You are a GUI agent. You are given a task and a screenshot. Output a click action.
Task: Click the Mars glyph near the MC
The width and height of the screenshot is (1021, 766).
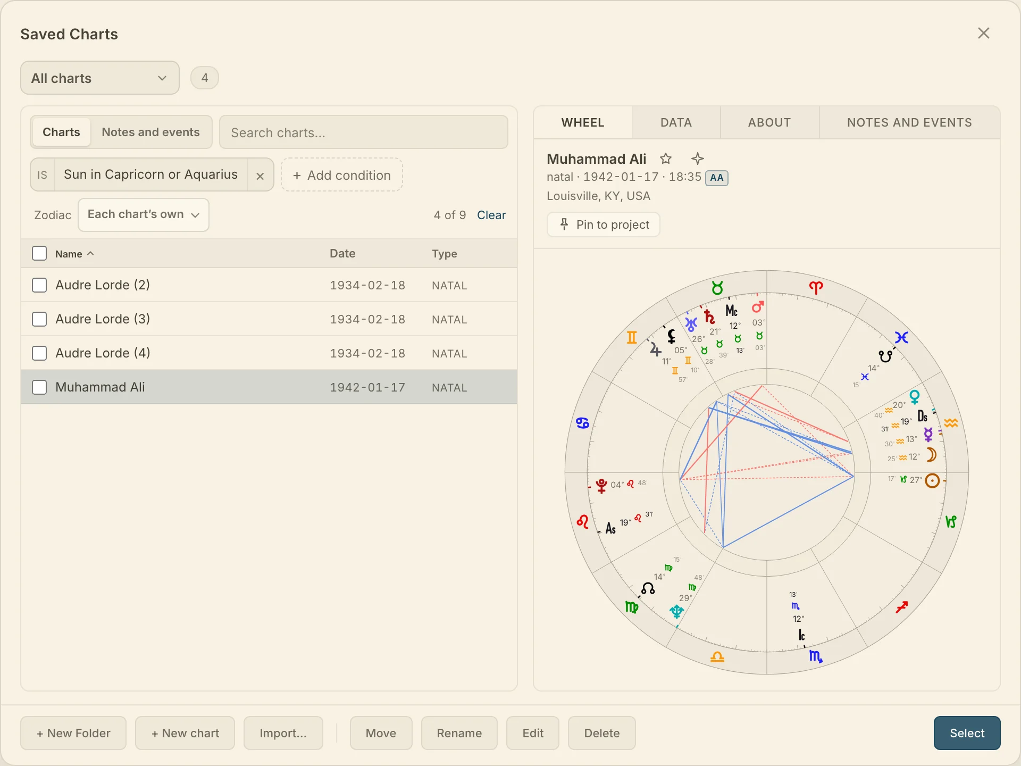click(758, 307)
